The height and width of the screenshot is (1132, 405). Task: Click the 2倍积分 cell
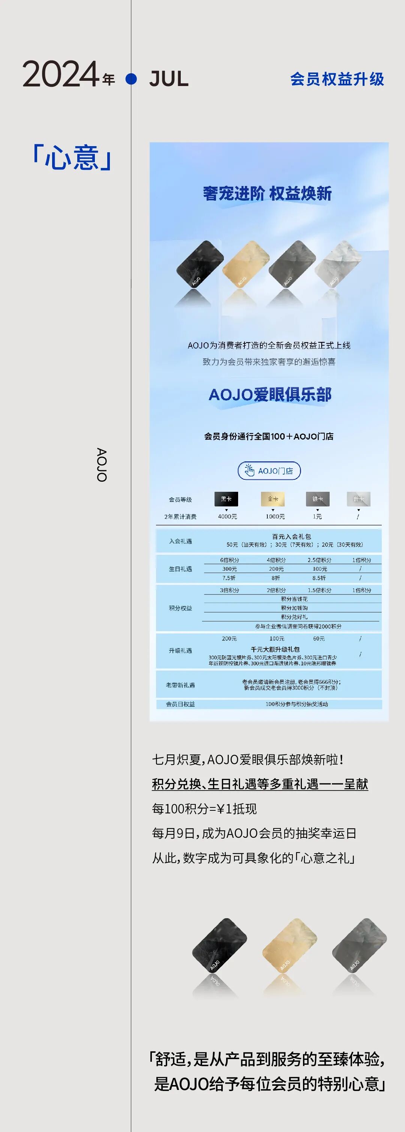276,590
